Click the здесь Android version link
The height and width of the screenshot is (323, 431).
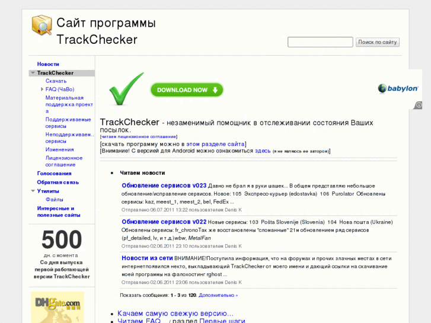click(x=263, y=151)
